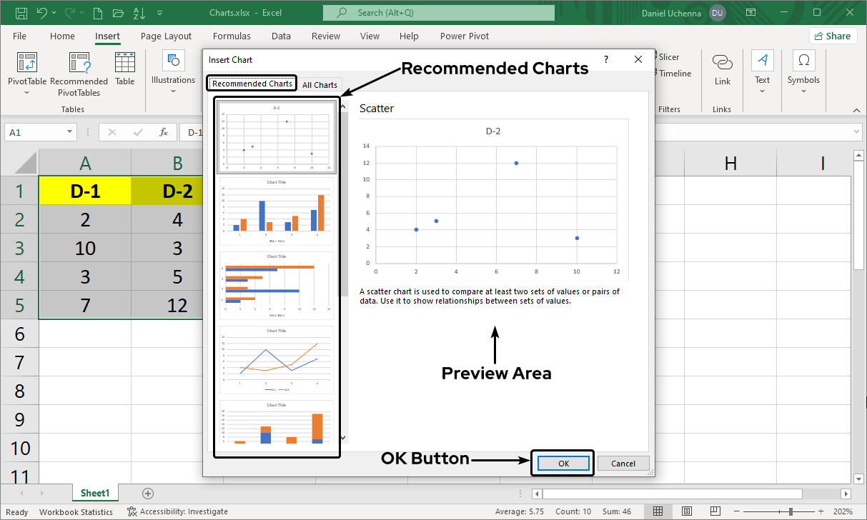Switch to Page Layout view
The width and height of the screenshot is (867, 520).
[687, 511]
